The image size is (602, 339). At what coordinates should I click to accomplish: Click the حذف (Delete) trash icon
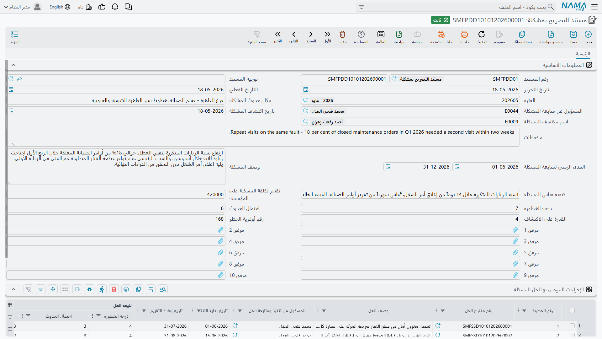(x=342, y=34)
